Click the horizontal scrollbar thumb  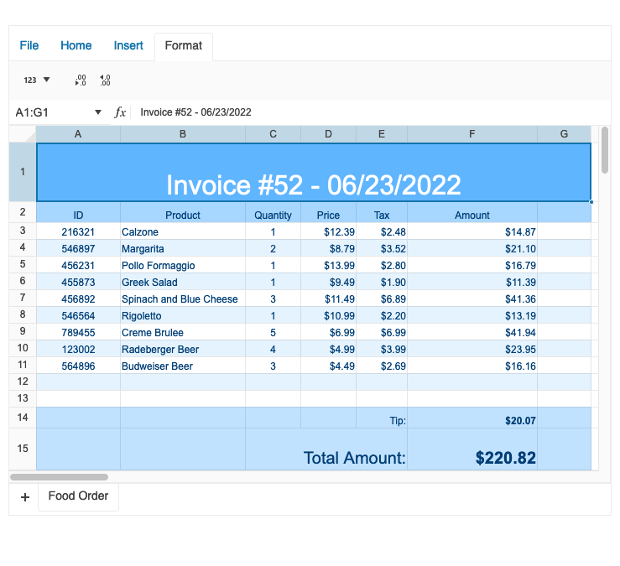pos(59,476)
